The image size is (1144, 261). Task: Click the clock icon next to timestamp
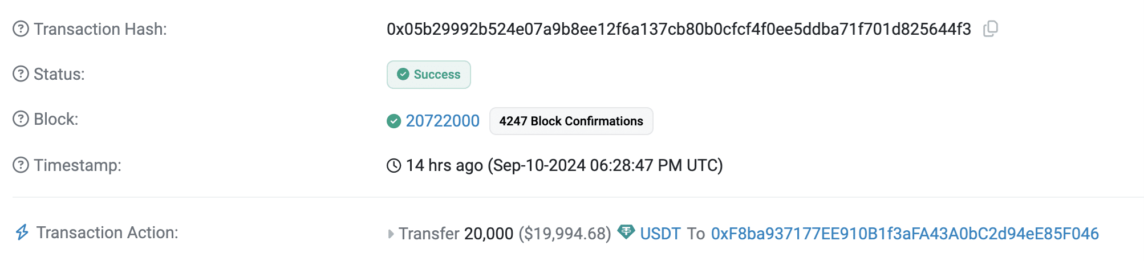click(x=393, y=166)
